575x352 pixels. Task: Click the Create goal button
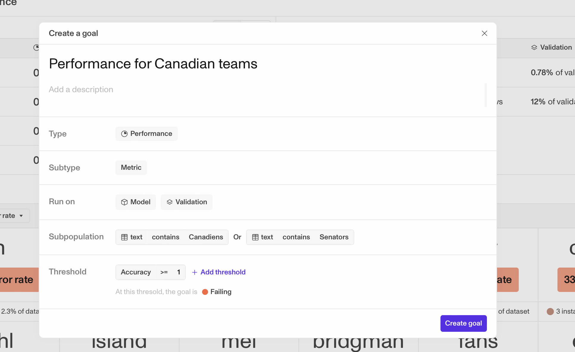(463, 323)
